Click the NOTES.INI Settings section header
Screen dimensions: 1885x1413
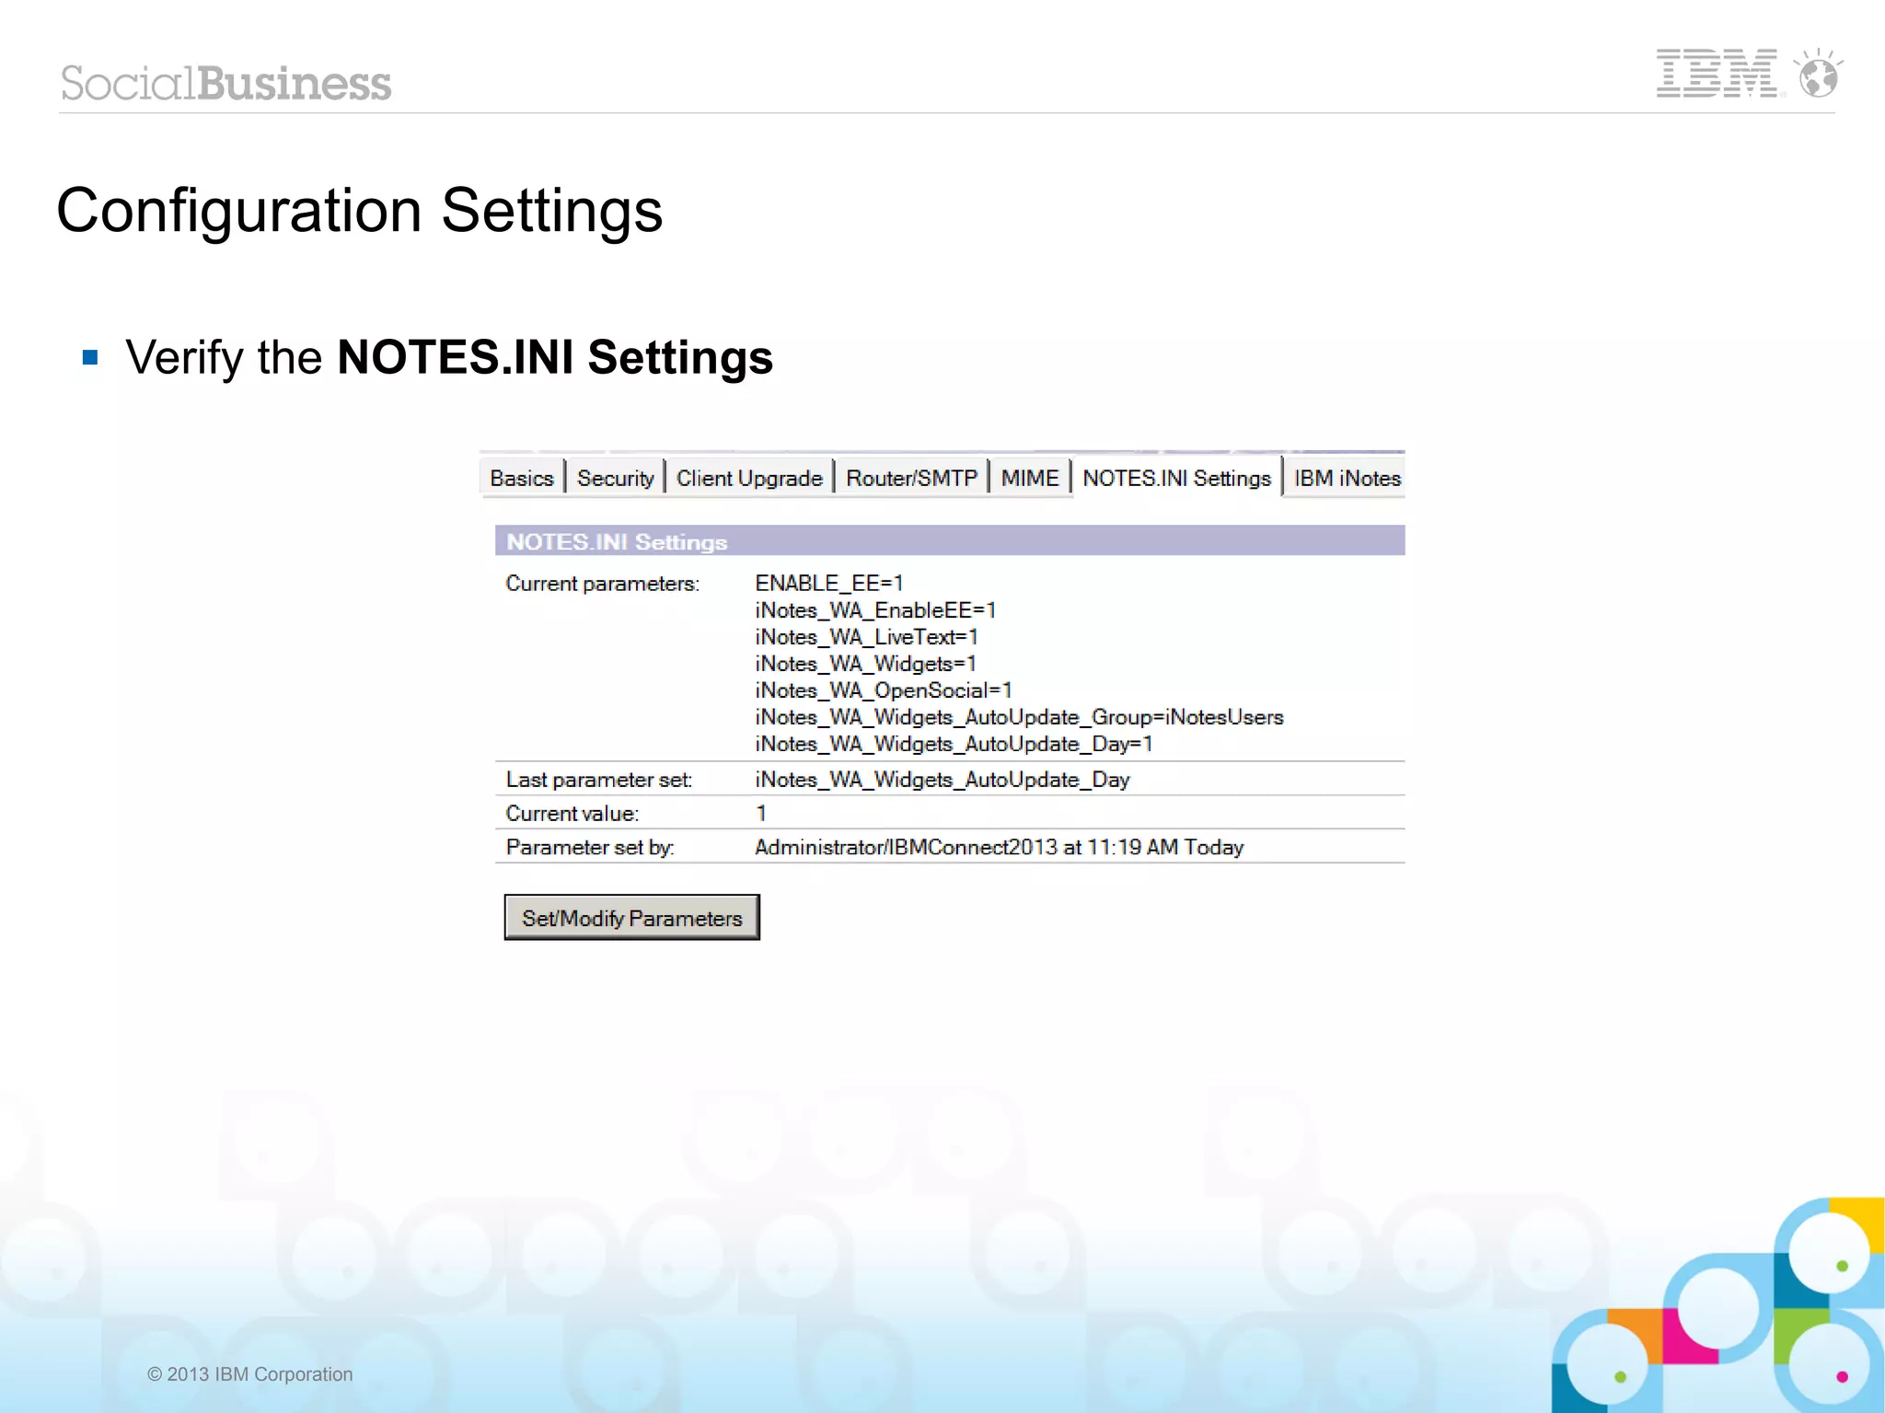click(x=950, y=540)
